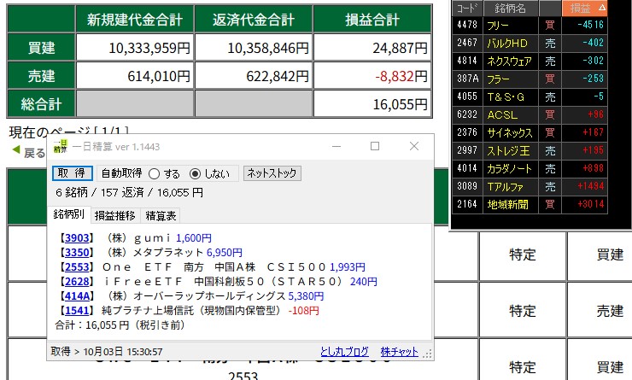Open stock code 3350 メタプラネット link
This screenshot has width=632, height=380.
tap(77, 253)
